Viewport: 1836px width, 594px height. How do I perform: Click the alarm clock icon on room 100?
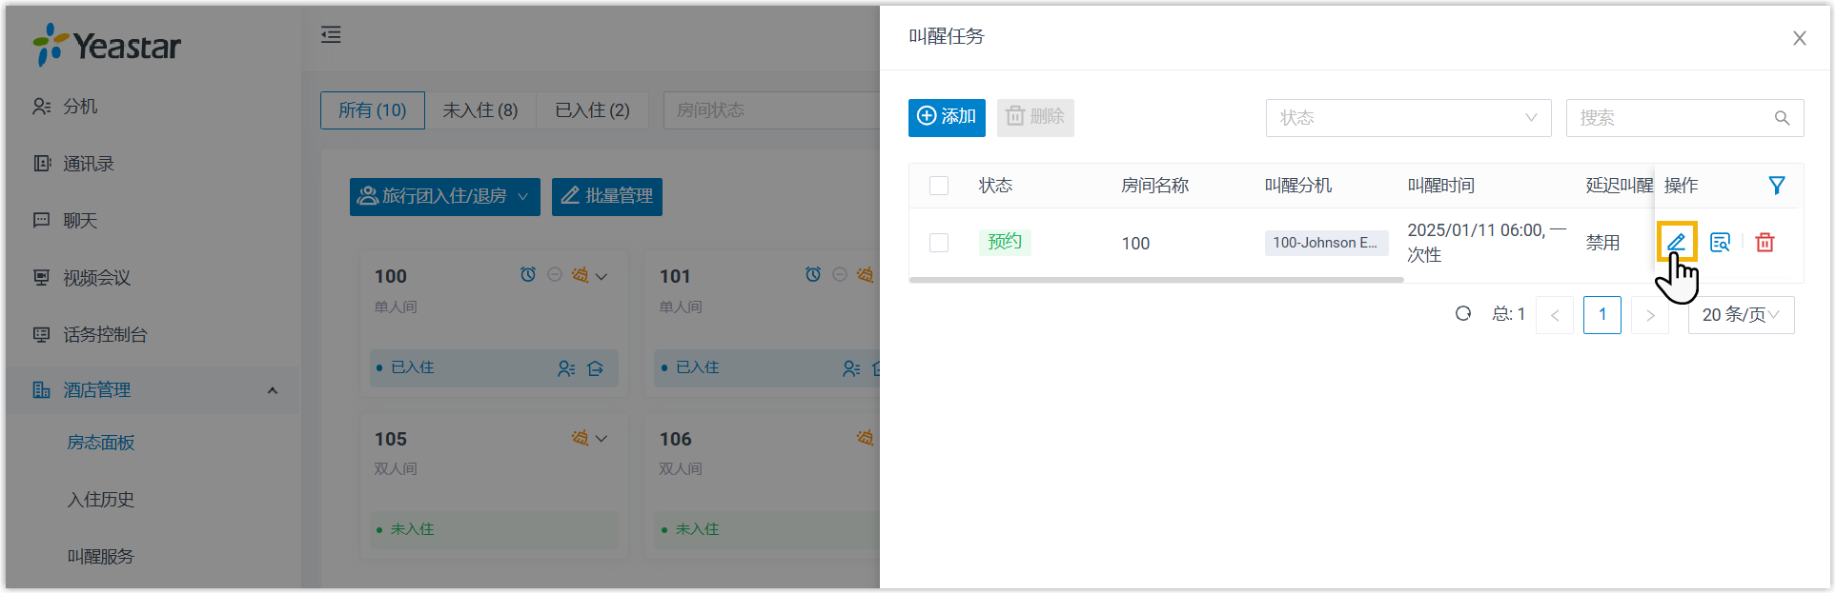click(528, 275)
